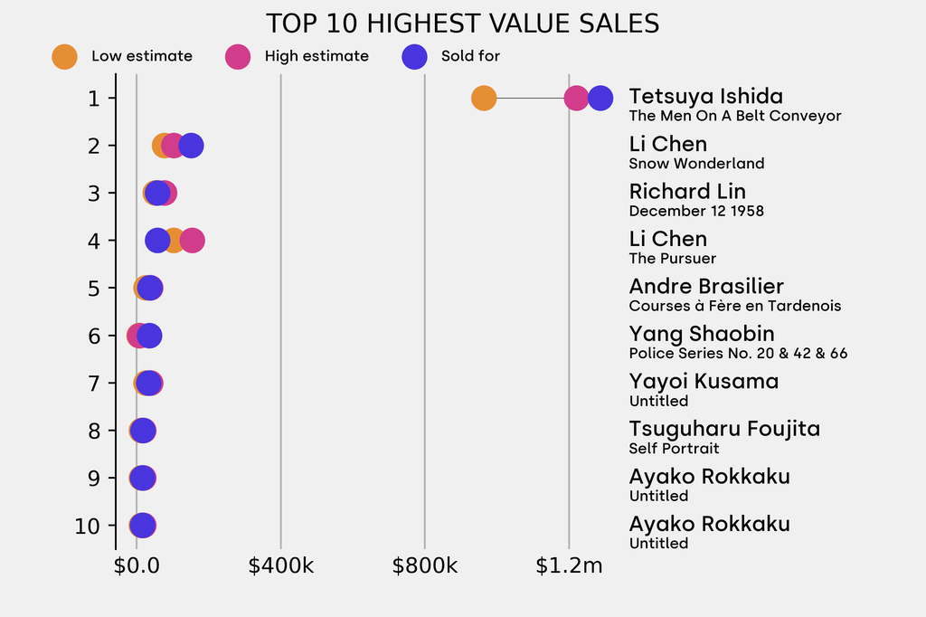This screenshot has width=926, height=617.
Task: Click the Top 10 Highest Value Sales title
Action: [x=462, y=23]
